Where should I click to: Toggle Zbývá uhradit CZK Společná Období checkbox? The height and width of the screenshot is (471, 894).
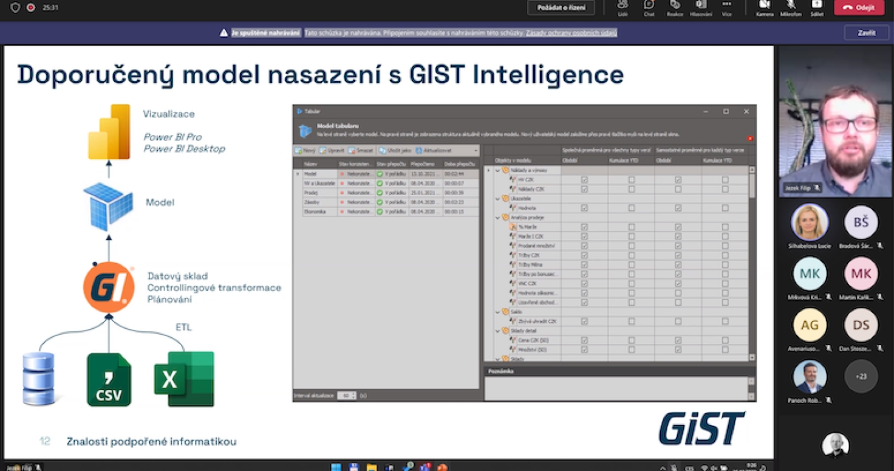(x=584, y=321)
